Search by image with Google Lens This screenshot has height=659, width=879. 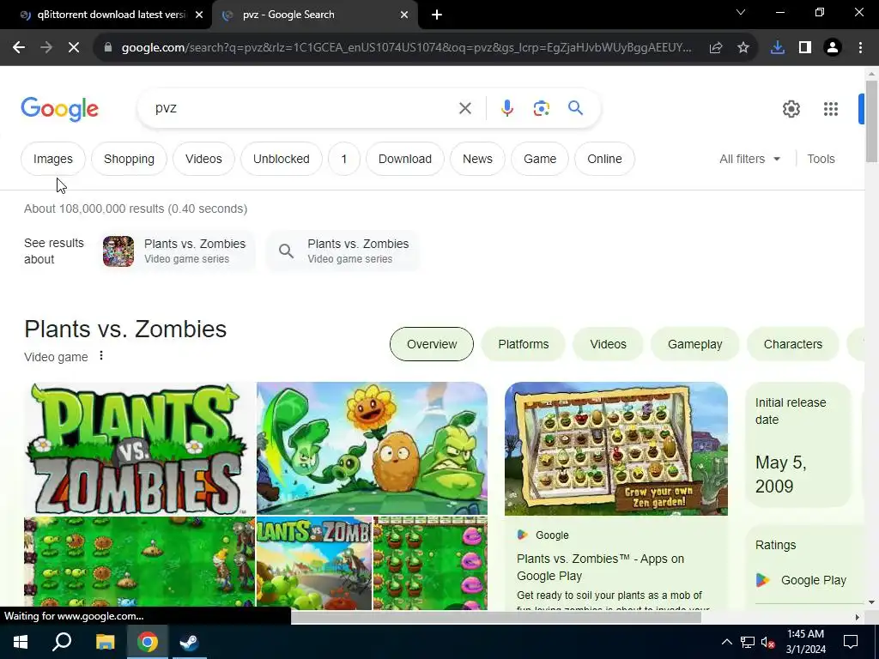coord(541,108)
